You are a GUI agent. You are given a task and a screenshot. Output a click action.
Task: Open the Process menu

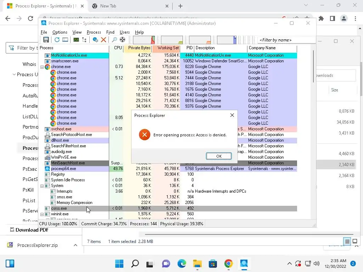pyautogui.click(x=94, y=32)
